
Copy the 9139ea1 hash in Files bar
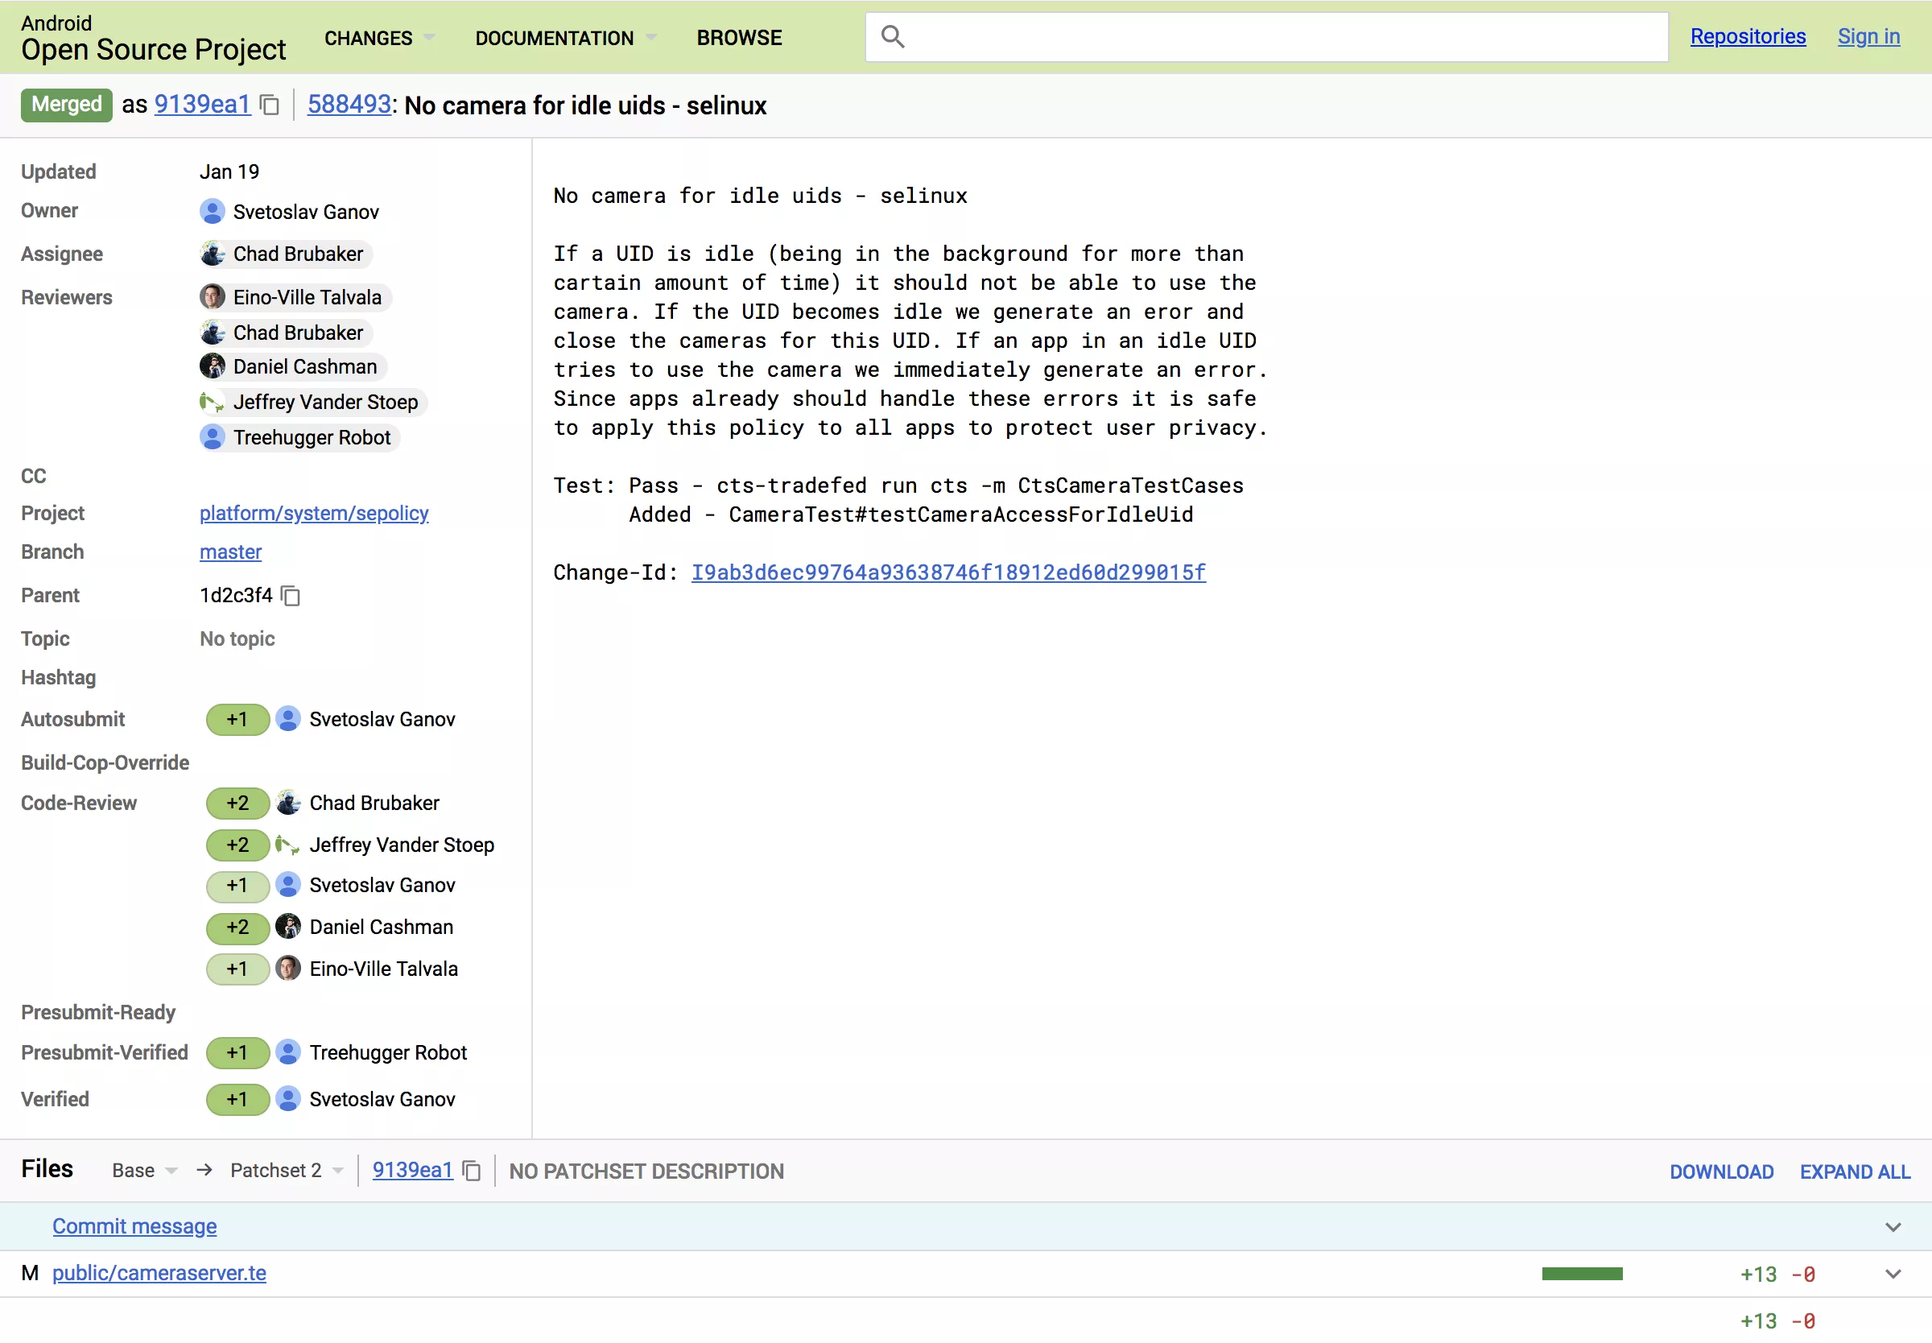[472, 1171]
